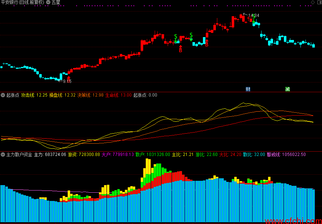The height and width of the screenshot is (224, 322).
Task: Click the green 减 event marker
Action: coord(287,89)
